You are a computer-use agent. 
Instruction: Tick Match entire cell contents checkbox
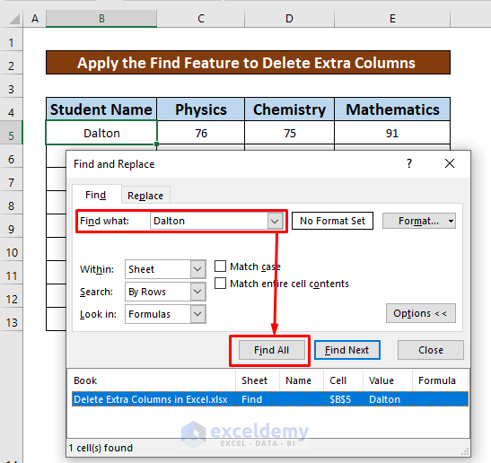(220, 284)
